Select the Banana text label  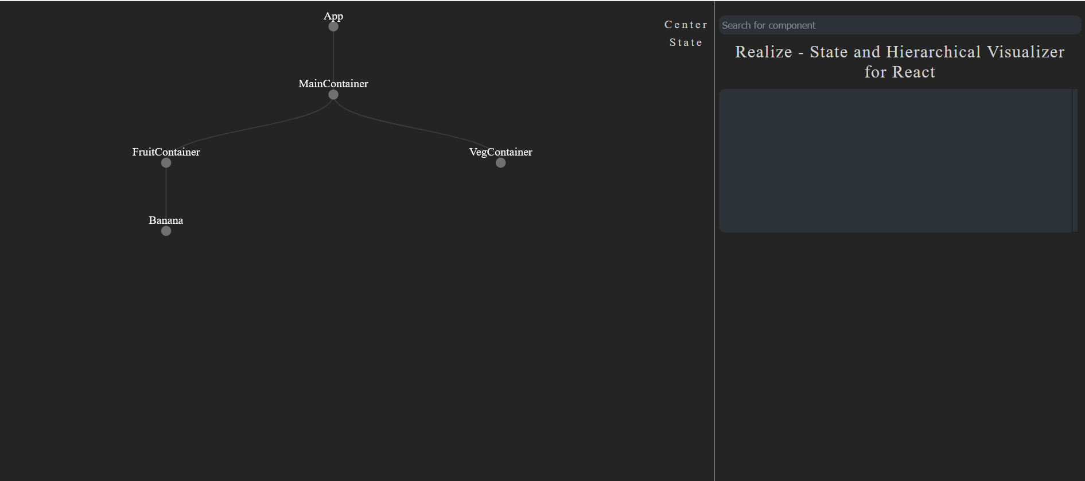pos(166,220)
